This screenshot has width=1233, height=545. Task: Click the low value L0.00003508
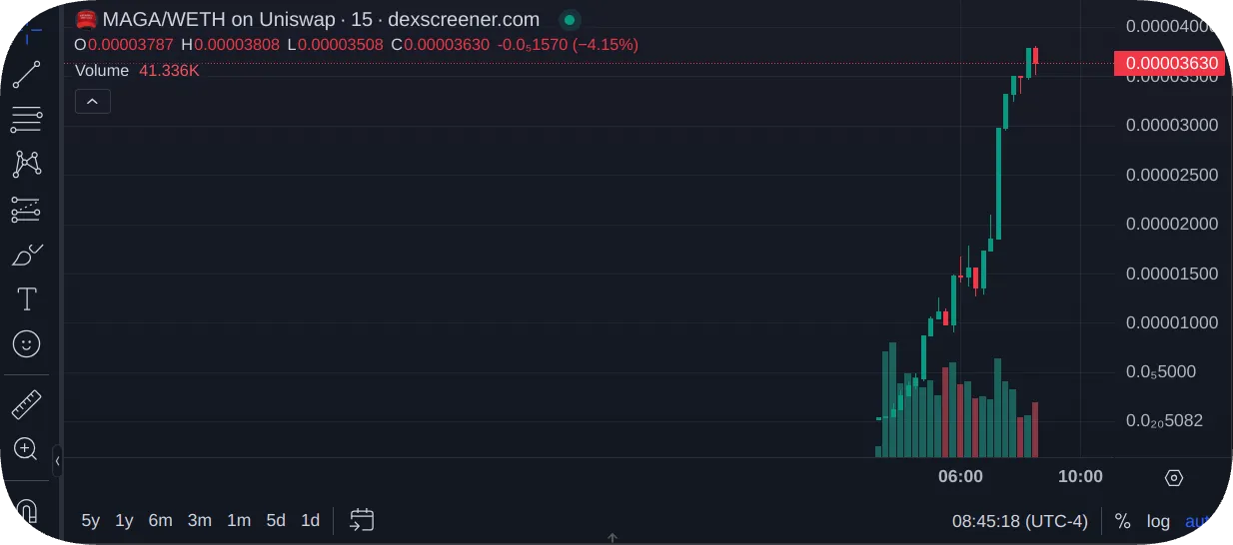click(335, 45)
